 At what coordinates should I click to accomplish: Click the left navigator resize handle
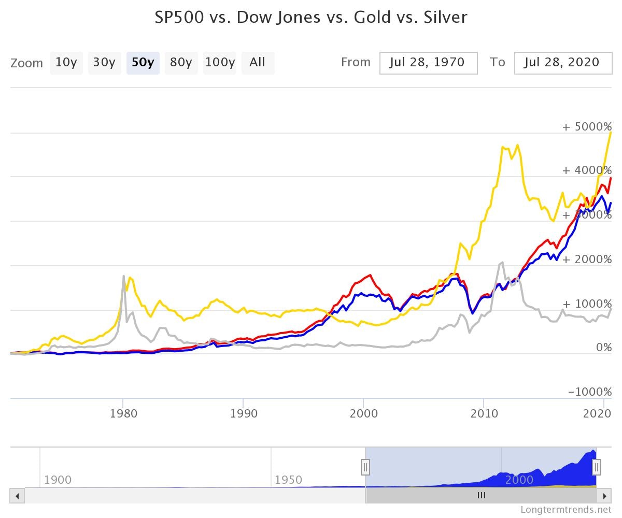(366, 467)
